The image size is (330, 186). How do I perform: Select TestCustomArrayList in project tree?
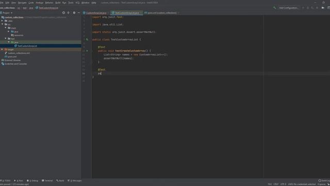point(26,46)
